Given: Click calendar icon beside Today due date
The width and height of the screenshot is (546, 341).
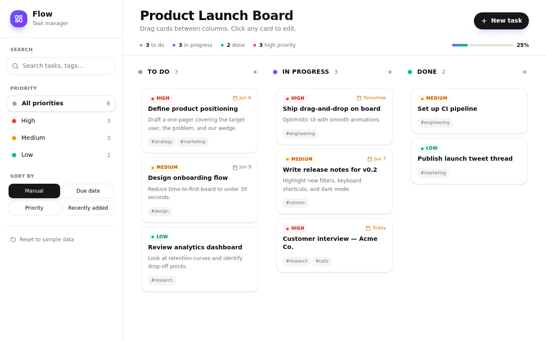Looking at the screenshot, I should [x=368, y=228].
